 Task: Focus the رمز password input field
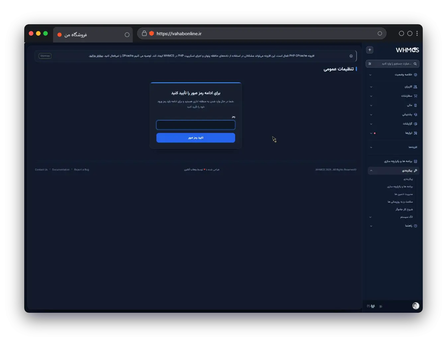[x=196, y=125]
